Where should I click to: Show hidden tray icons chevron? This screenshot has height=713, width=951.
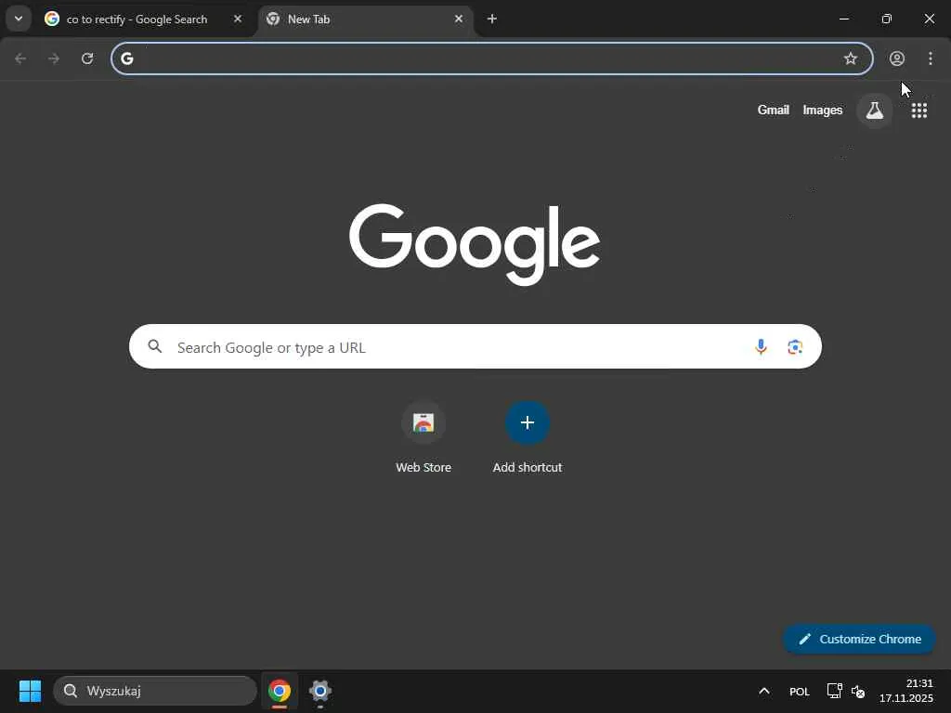(764, 691)
